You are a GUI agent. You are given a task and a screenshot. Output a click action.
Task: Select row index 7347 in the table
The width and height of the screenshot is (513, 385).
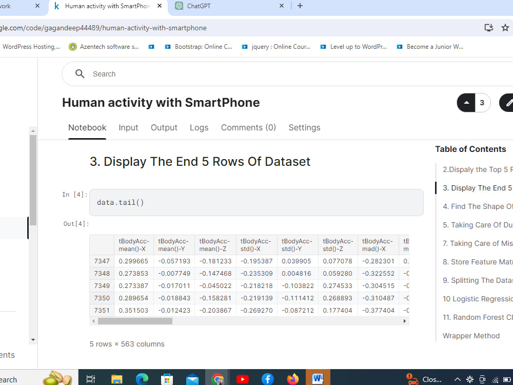click(102, 261)
